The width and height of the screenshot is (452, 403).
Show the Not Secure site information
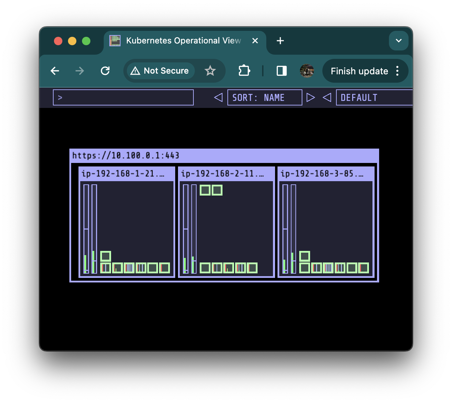click(160, 71)
